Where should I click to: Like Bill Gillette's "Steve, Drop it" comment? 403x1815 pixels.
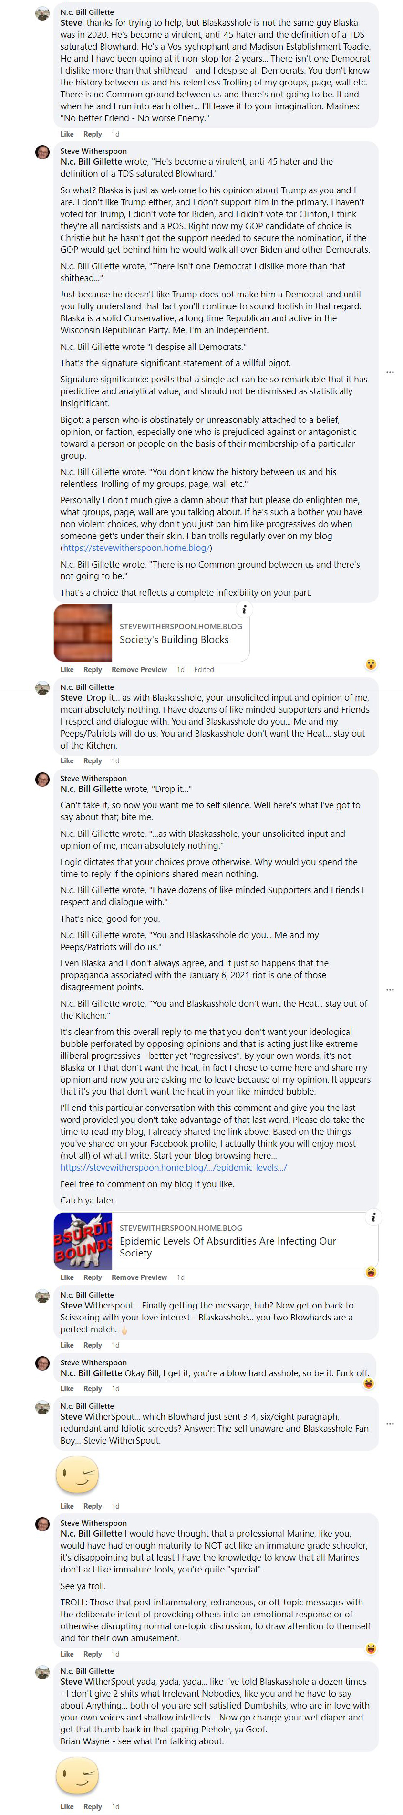(x=67, y=761)
